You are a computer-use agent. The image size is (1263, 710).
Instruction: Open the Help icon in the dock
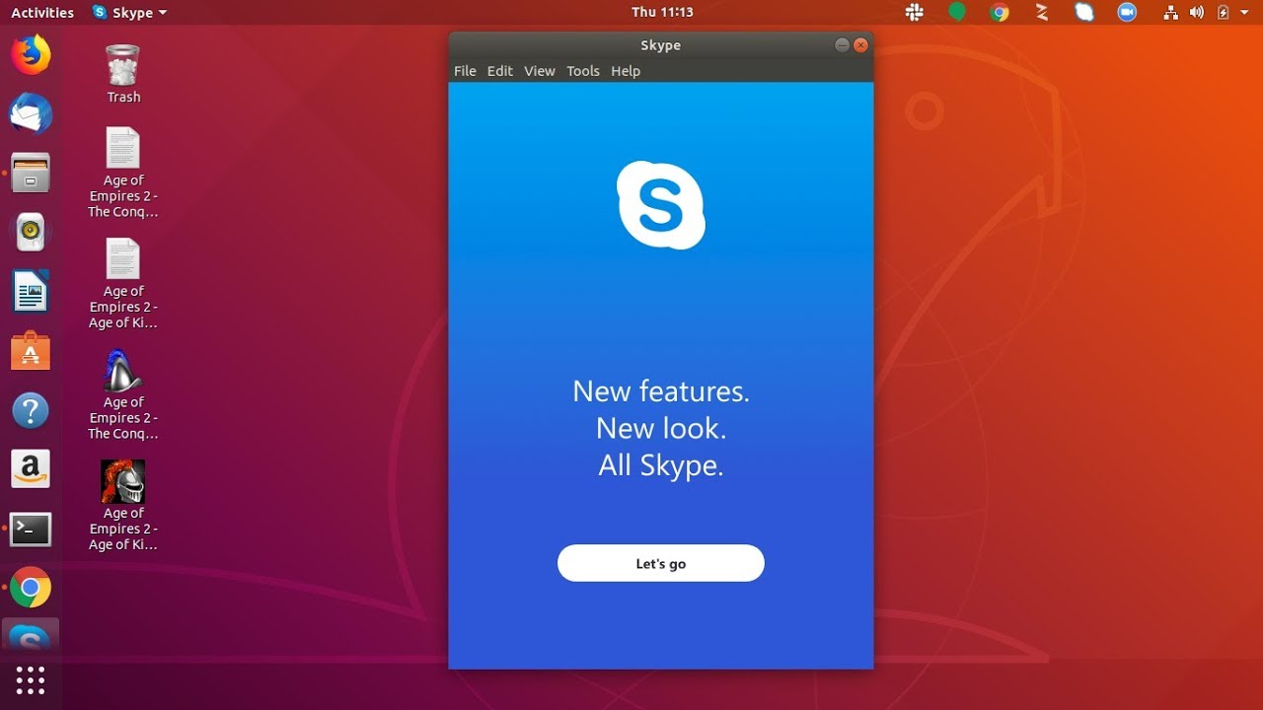pos(31,410)
